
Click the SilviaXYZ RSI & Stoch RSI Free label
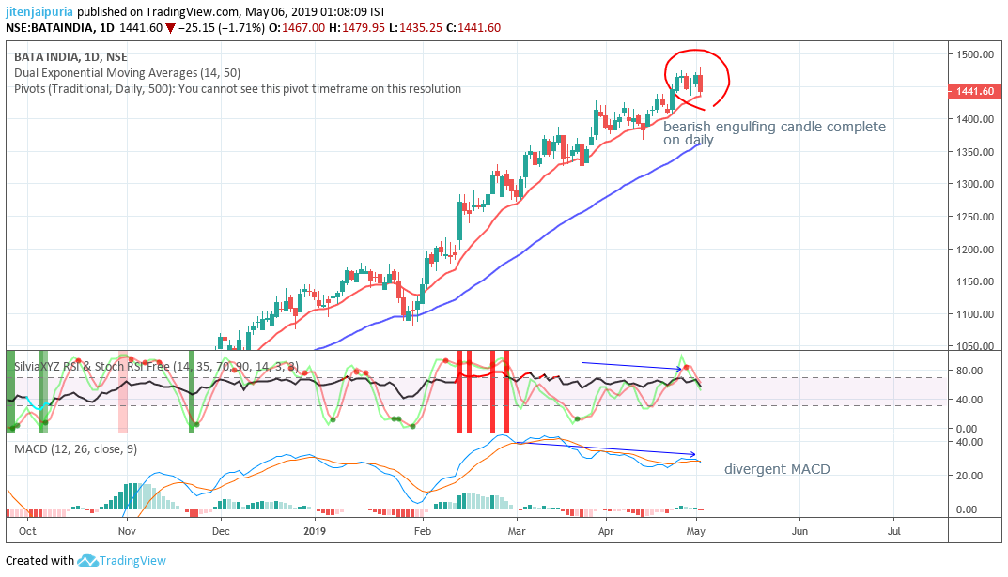[x=156, y=367]
